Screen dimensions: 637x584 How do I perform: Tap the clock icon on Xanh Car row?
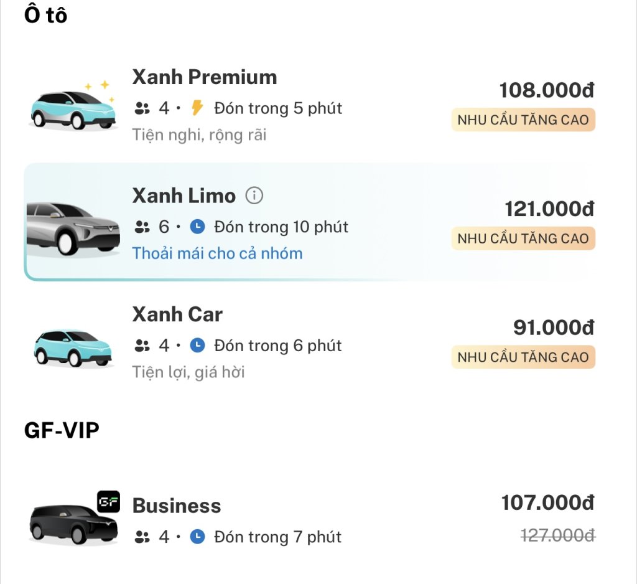point(197,345)
